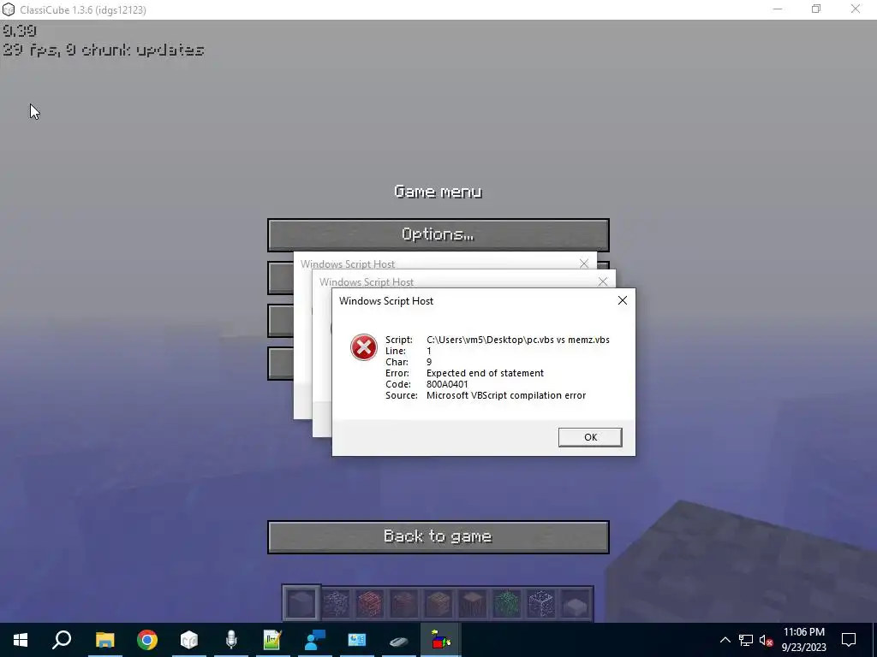Click the front dialog's Windows Script Host title
Screen dimensions: 877x657
(386, 300)
